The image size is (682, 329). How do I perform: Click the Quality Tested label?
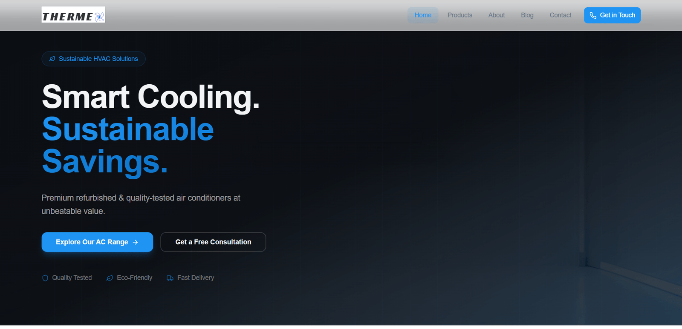[72, 278]
